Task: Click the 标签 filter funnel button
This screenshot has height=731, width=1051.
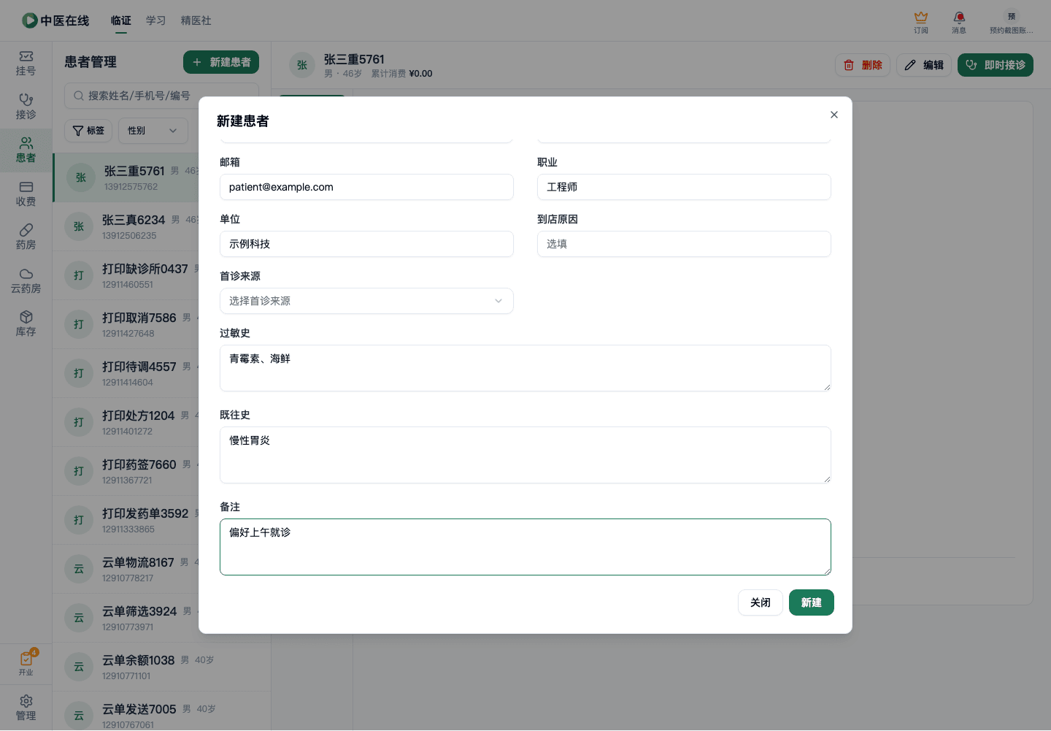Action: (88, 131)
